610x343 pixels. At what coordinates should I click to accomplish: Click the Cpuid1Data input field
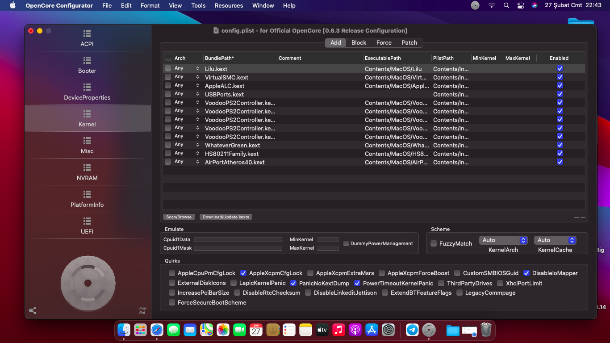[x=238, y=239]
